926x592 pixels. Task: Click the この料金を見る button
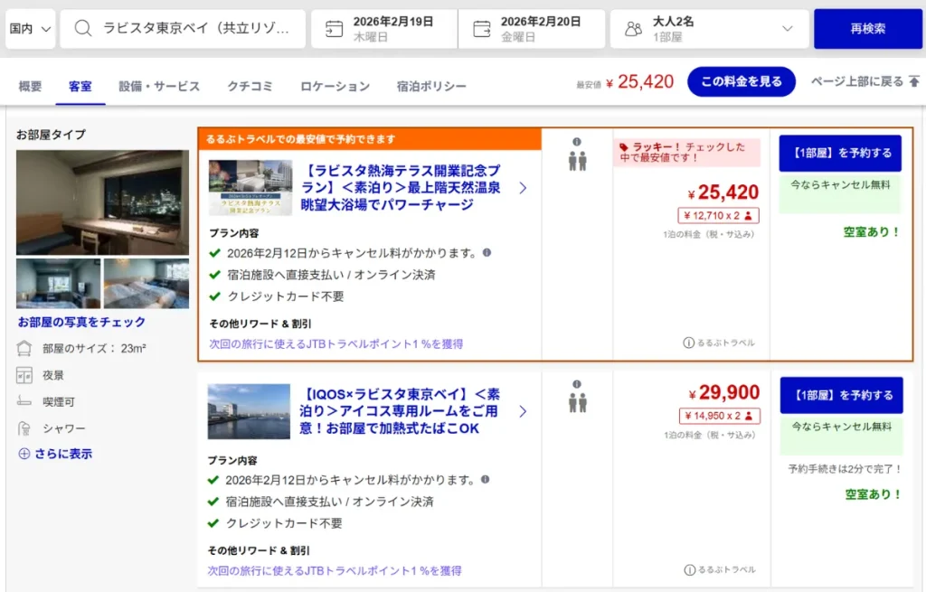[741, 80]
